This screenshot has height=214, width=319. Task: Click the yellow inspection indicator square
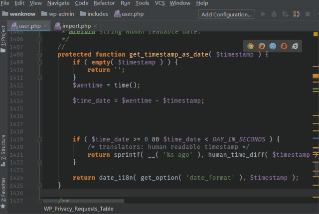316,34
